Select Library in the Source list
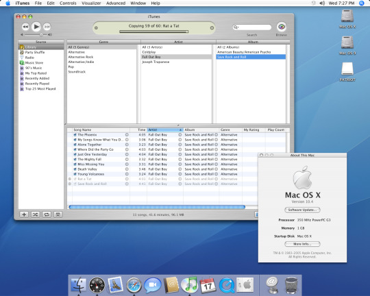Screen dimensions: 370x296 (x=41, y=47)
